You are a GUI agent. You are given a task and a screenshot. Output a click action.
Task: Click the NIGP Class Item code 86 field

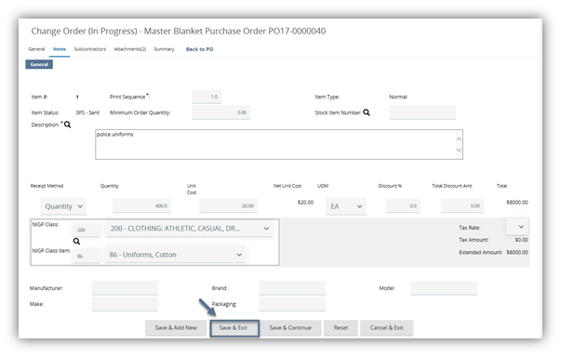coord(87,257)
